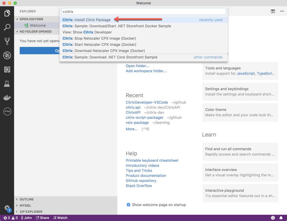The height and width of the screenshot is (221, 287).
Task: Open the Debug view icon
Action: click(x=7, y=55)
